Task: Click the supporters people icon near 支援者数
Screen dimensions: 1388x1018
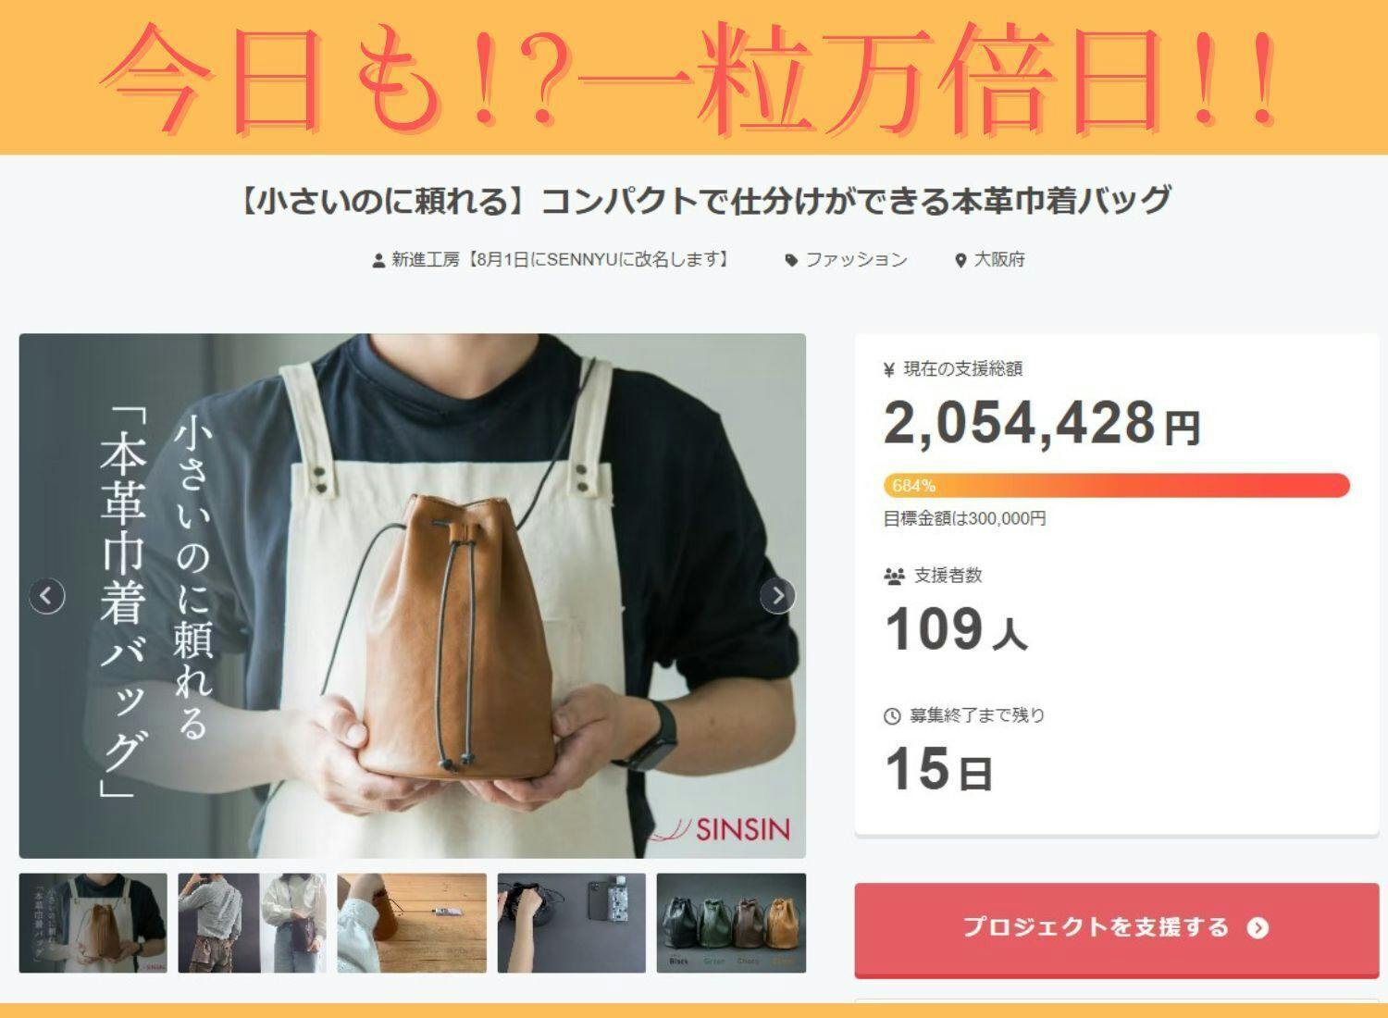Action: point(894,577)
